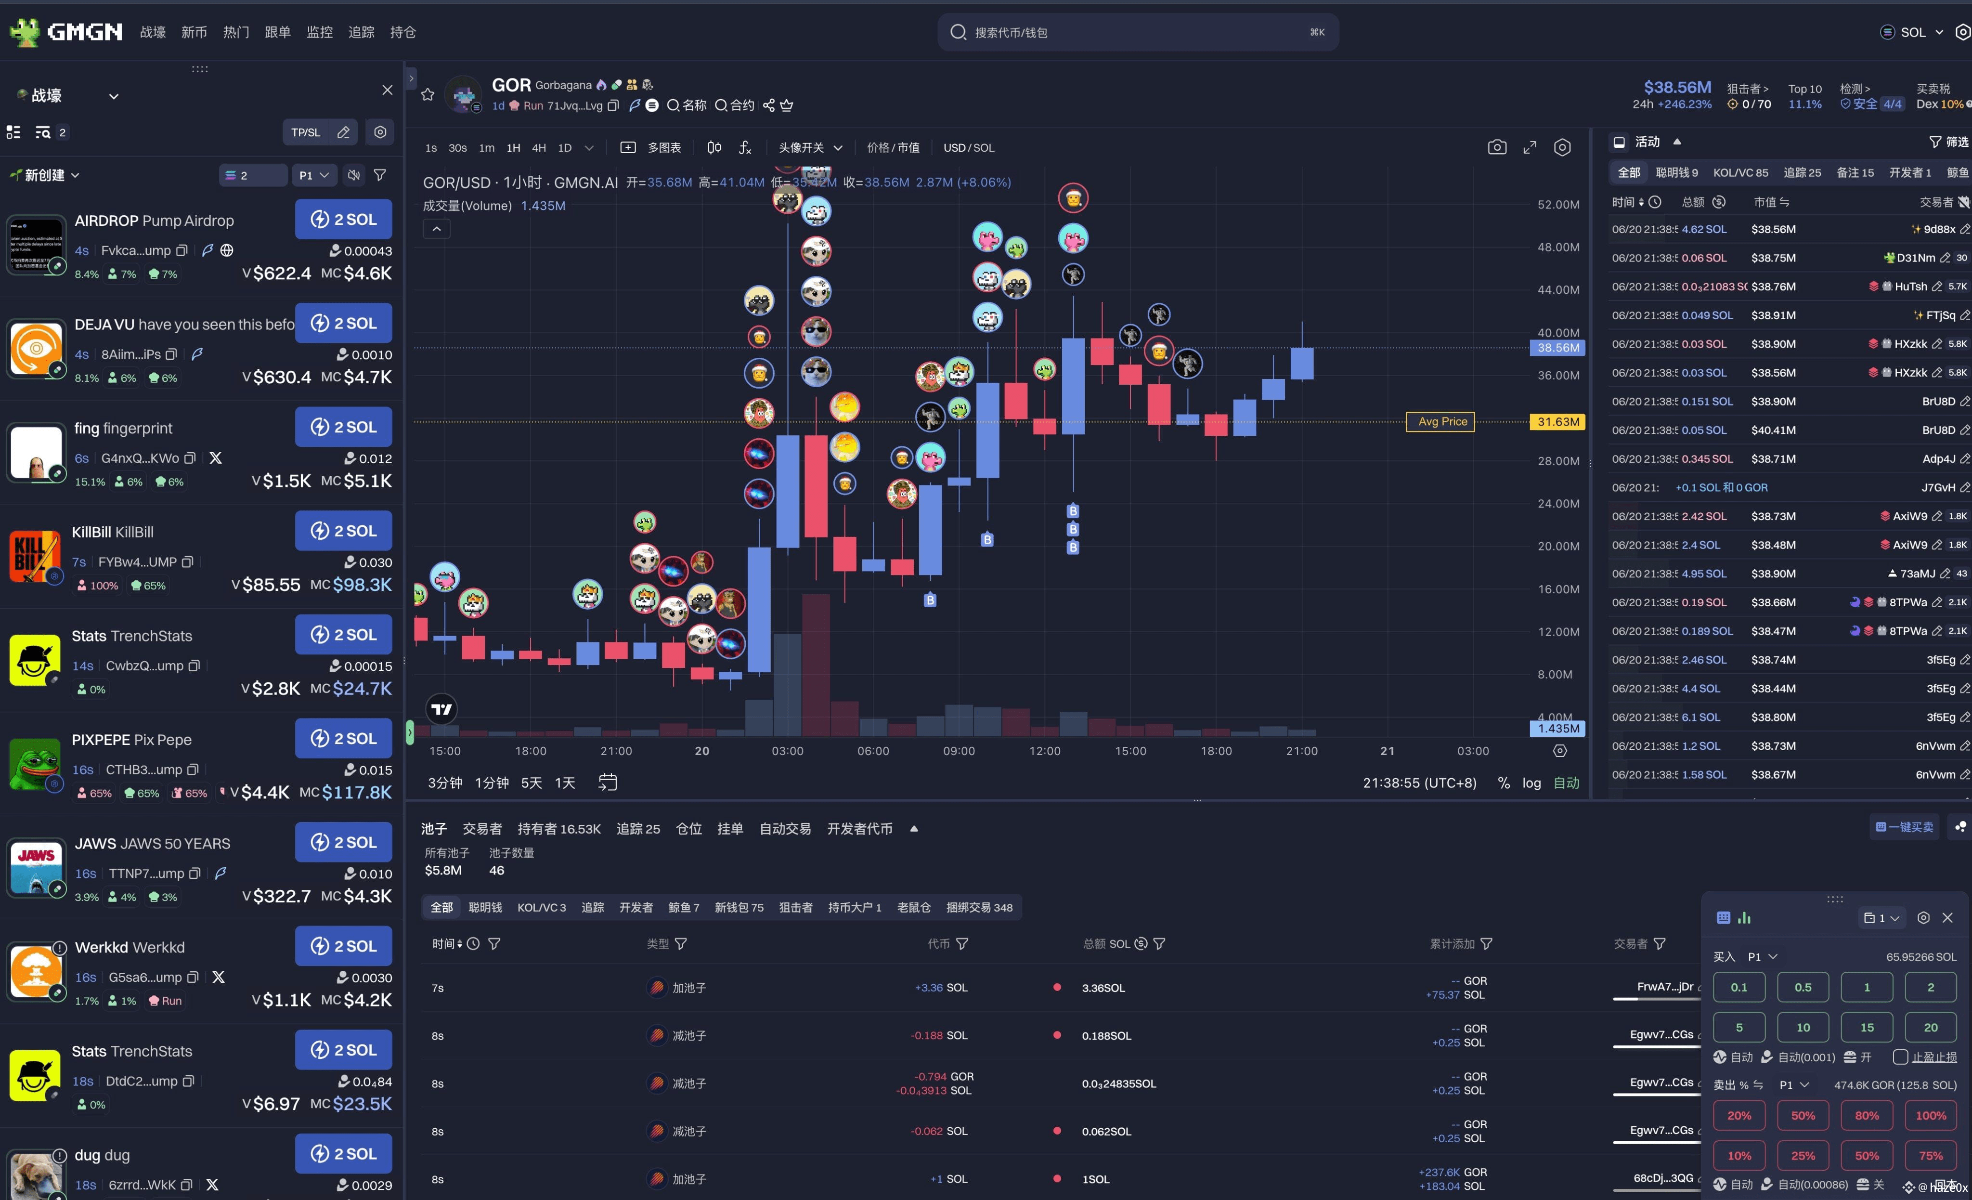The height and width of the screenshot is (1200, 1972).
Task: Open the candlestick chart type icon
Action: [714, 147]
